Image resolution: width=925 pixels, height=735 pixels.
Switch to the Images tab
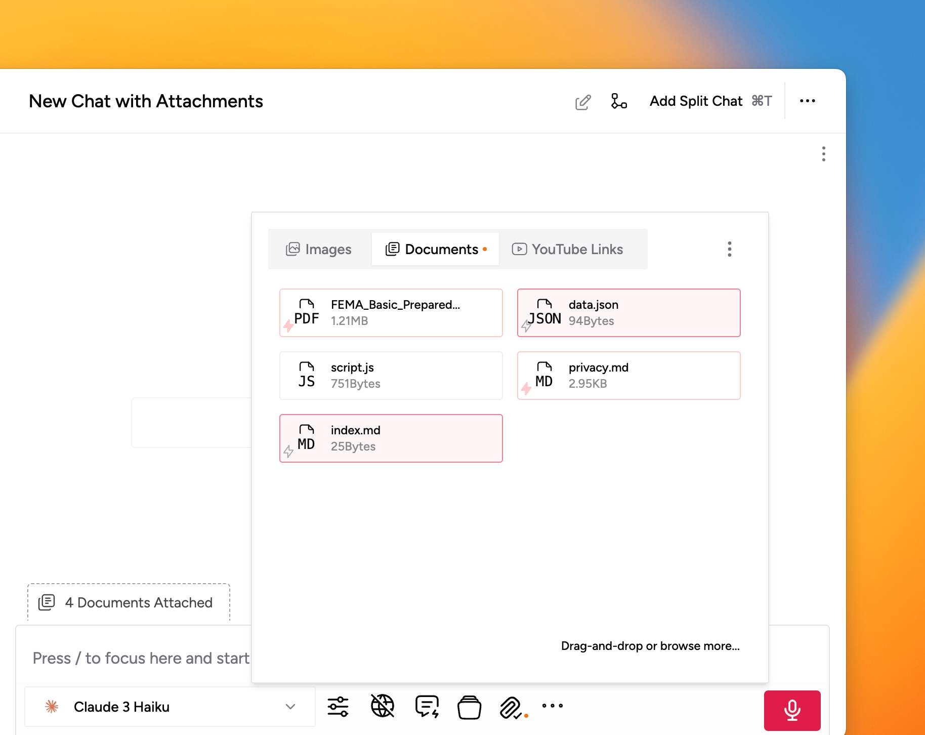pyautogui.click(x=318, y=249)
